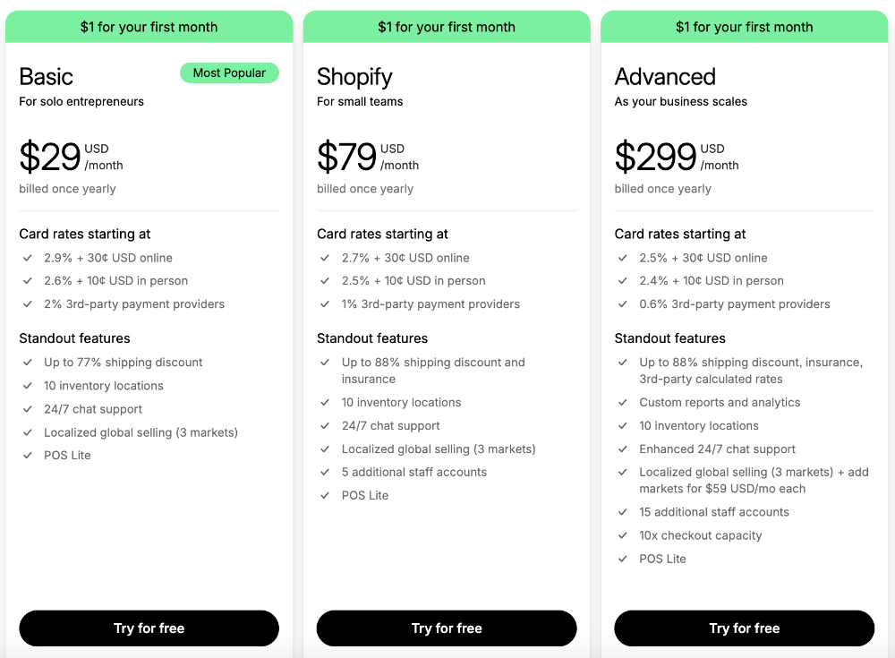Click checkmark beside 2.7% + 30¢ USD online
The image size is (895, 658).
326,258
